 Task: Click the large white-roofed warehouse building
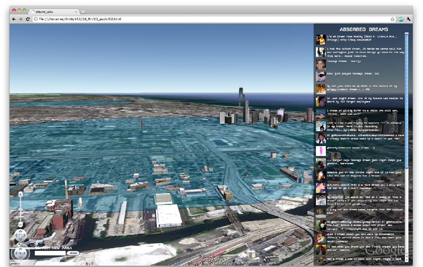coord(169,215)
